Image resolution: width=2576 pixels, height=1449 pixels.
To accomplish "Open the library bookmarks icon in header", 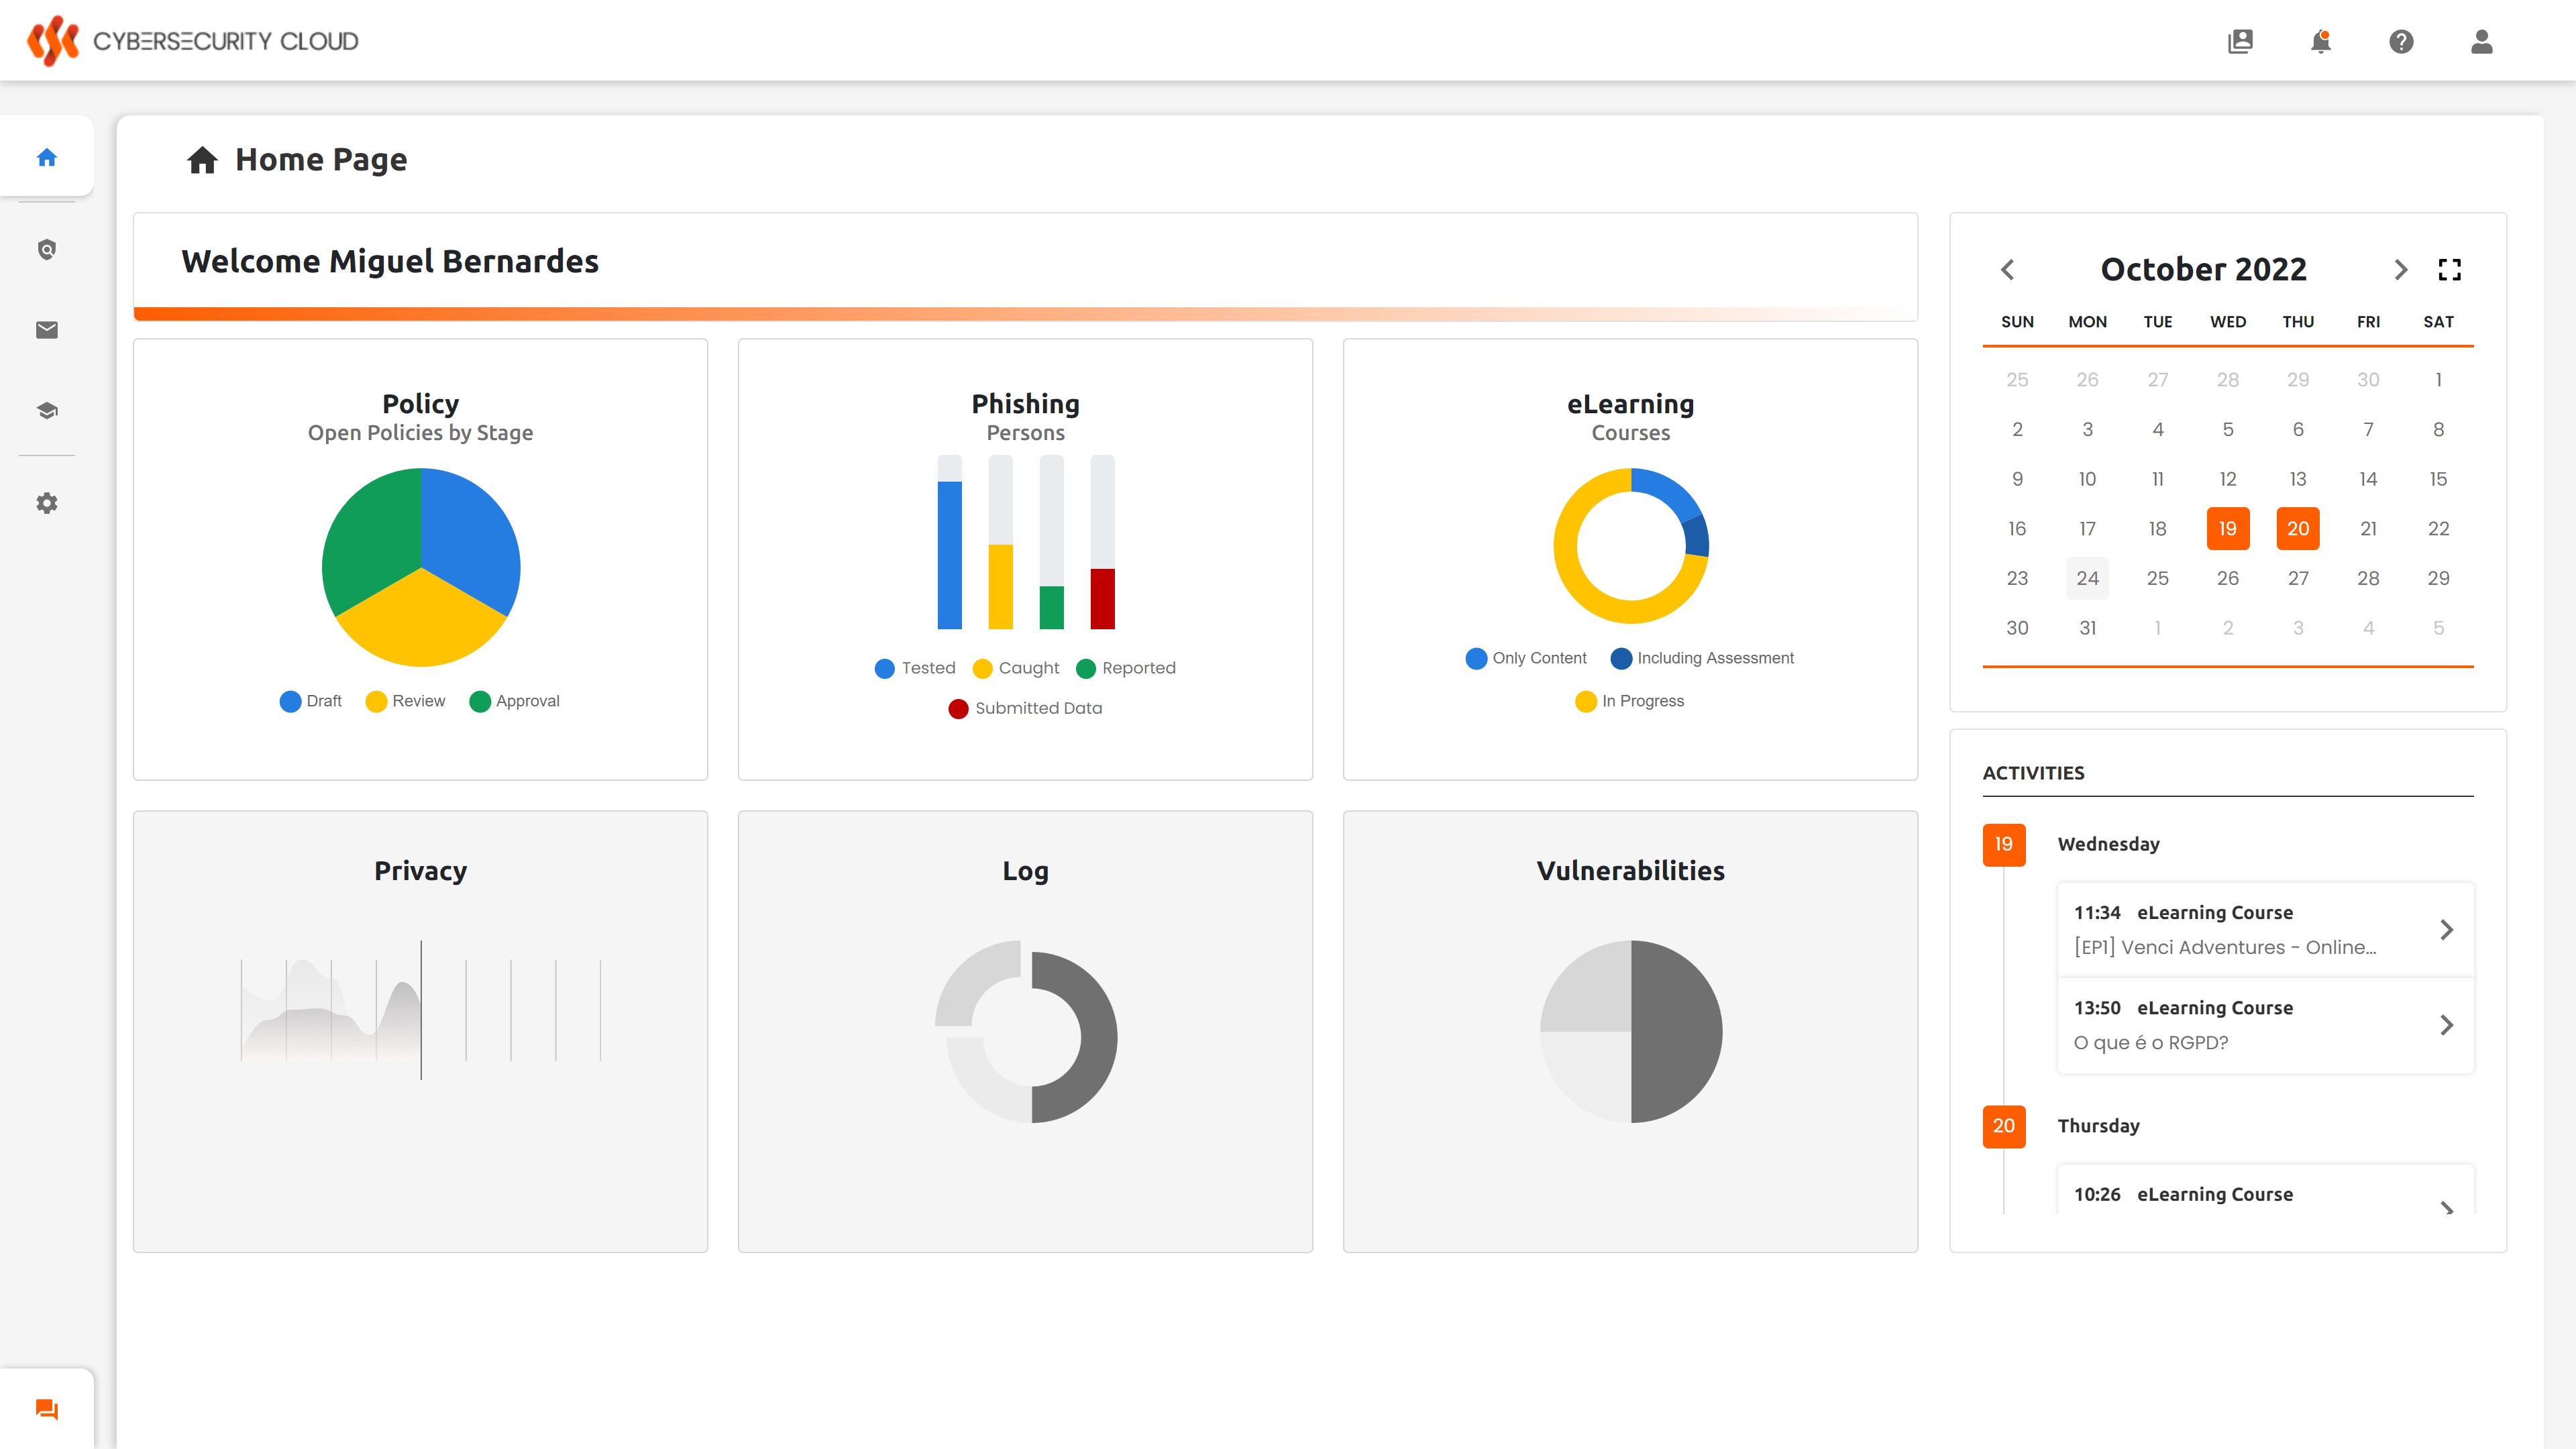I will point(2240,41).
